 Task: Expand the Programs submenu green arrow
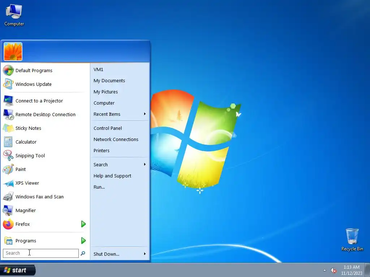pyautogui.click(x=83, y=241)
